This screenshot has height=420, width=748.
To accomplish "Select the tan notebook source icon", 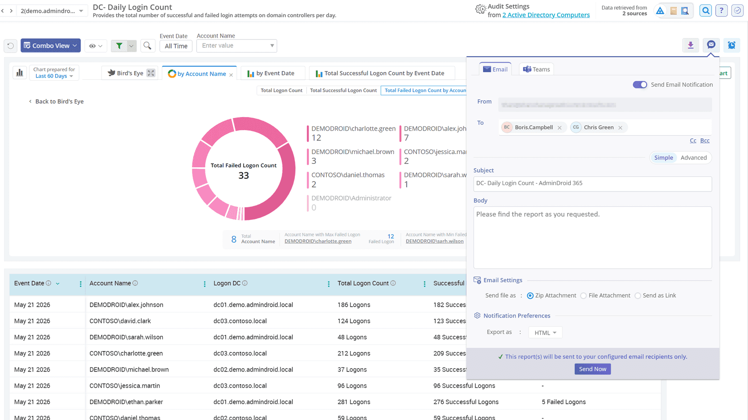I will tap(673, 10).
